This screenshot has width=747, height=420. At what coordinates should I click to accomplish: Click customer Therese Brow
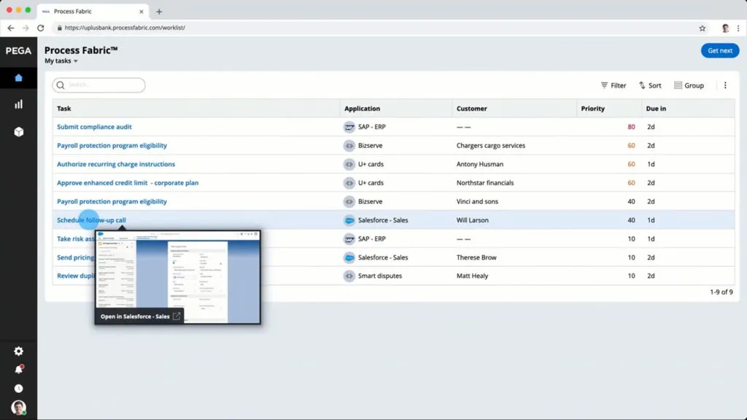point(476,257)
